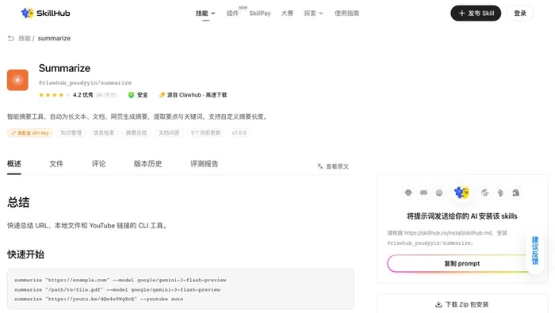Screen dimensions: 555x313
Task: Click the code line with --youtube auto
Action: pos(99,300)
